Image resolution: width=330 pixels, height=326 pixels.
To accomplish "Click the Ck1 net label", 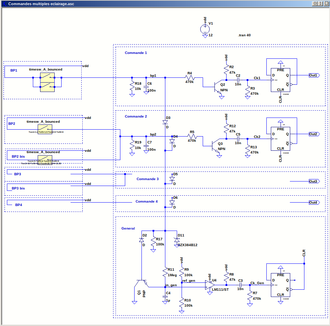I will [x=257, y=78].
